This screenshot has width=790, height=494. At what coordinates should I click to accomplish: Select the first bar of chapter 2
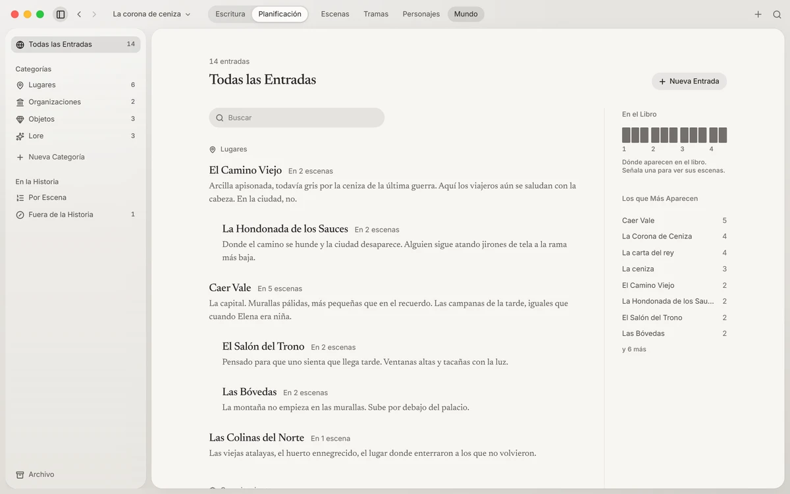tap(655, 135)
